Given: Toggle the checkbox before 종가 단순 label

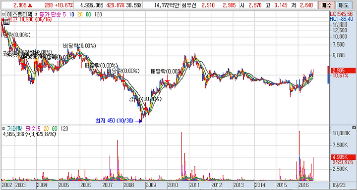Looking at the screenshot, I should tap(36, 14).
